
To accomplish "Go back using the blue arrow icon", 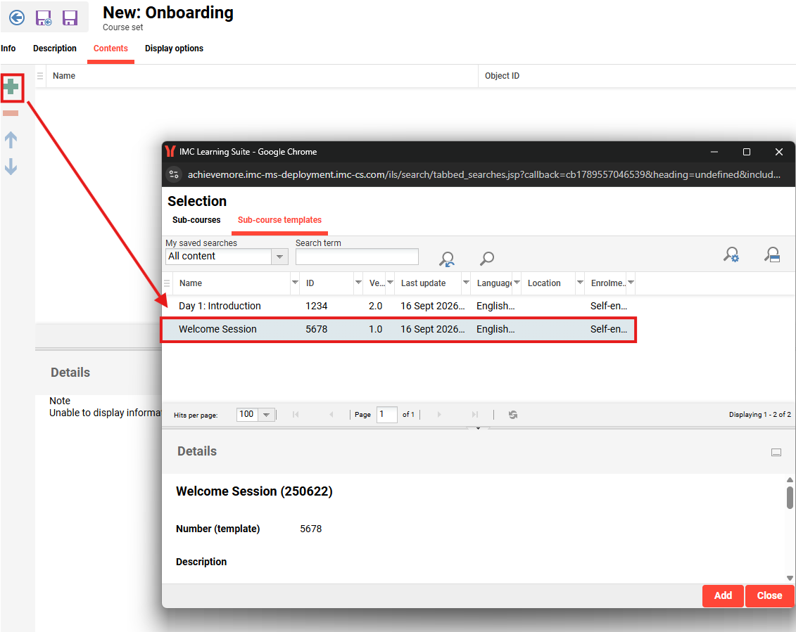I will click(x=17, y=18).
